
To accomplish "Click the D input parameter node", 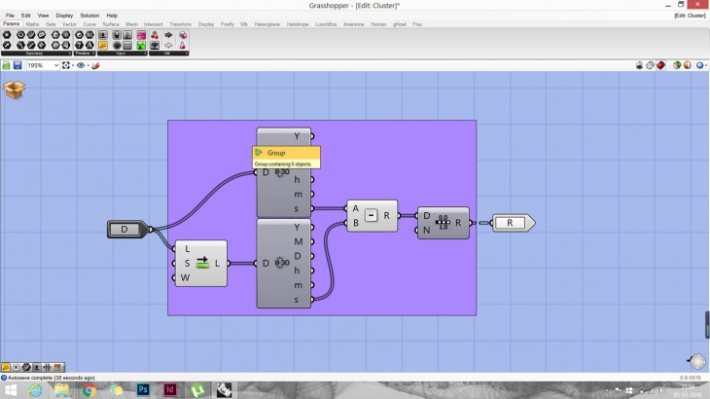I will click(124, 230).
